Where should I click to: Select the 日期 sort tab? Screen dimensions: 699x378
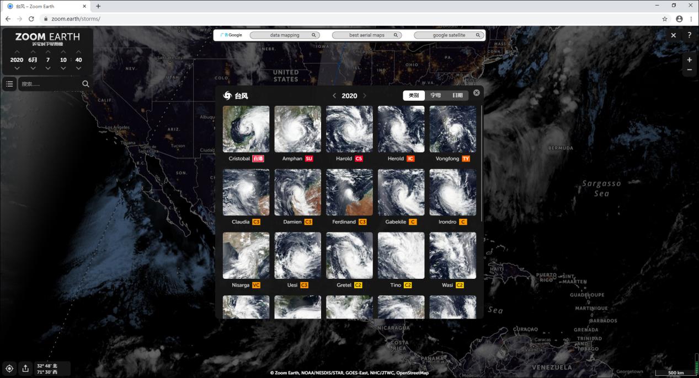(457, 95)
